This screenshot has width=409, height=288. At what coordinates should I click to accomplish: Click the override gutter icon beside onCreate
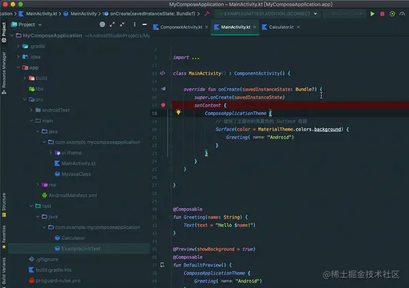pyautogui.click(x=163, y=89)
